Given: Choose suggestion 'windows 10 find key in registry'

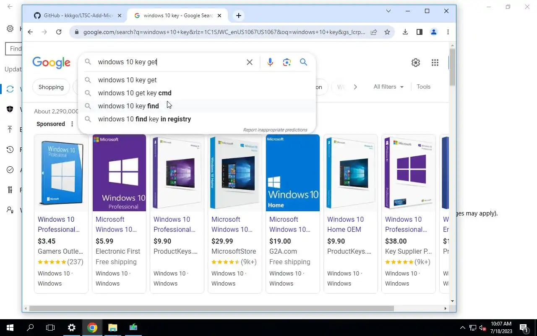Looking at the screenshot, I should click(197, 119).
